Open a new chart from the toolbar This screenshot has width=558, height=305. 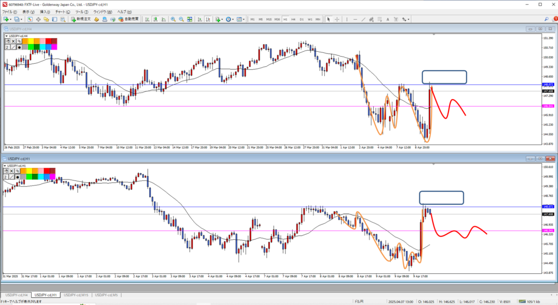point(7,19)
